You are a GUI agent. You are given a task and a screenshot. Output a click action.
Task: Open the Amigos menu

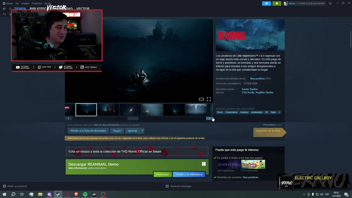coord(25,3)
